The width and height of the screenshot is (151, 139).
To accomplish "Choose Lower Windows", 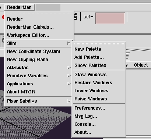I will pos(99,91).
